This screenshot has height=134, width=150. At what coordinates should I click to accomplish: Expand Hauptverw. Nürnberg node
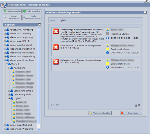[5, 30]
